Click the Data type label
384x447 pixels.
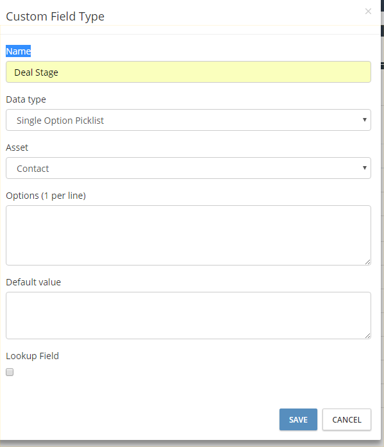point(26,99)
